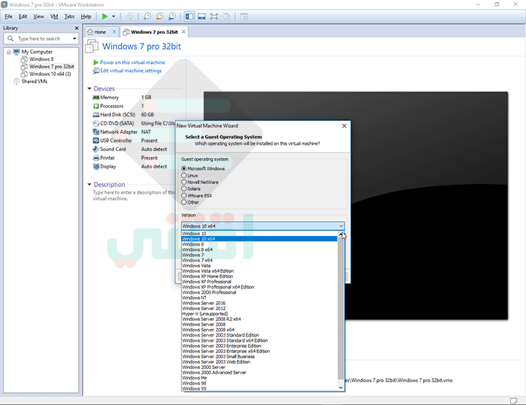Image resolution: width=526 pixels, height=405 pixels.
Task: Click the description text field
Action: point(135,195)
